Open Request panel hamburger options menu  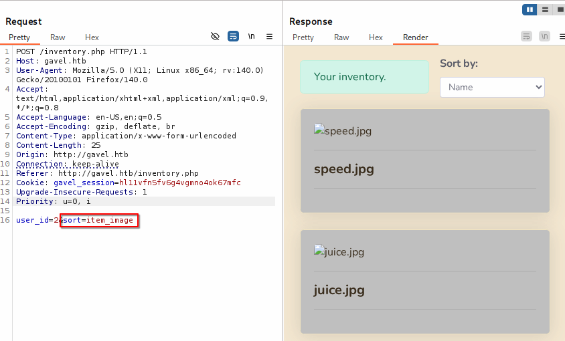[270, 36]
